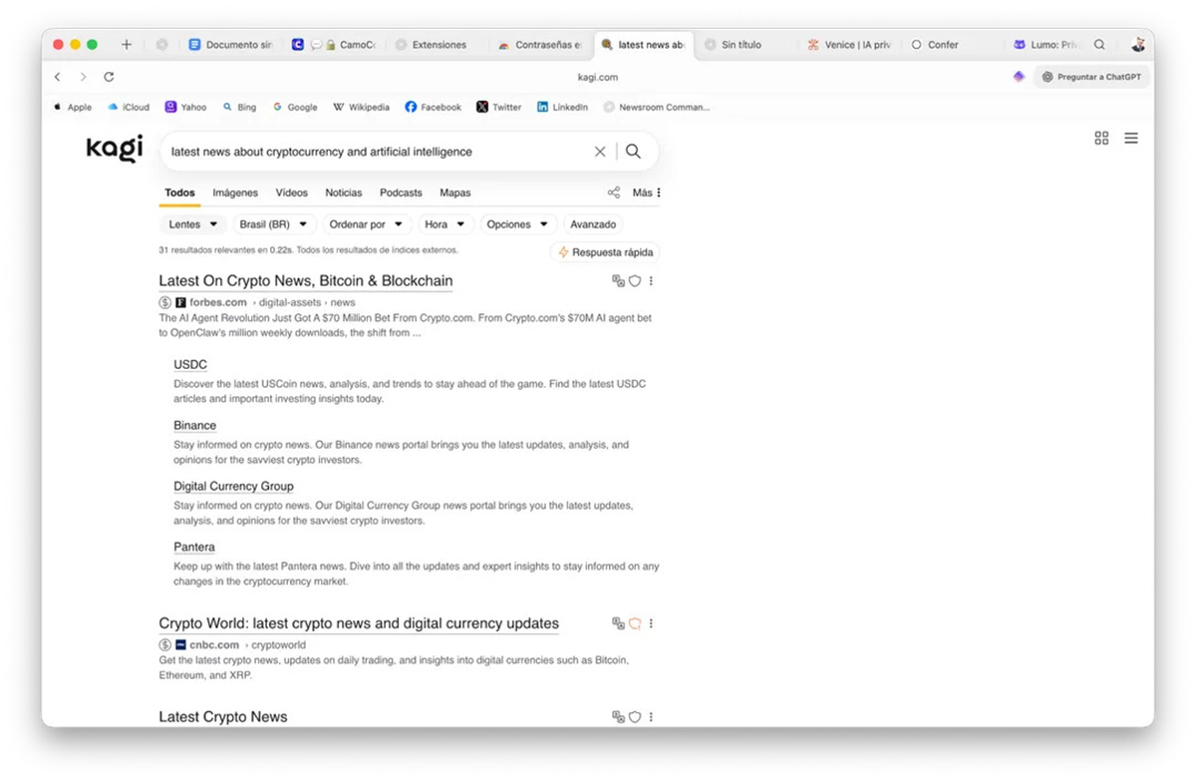Clear the search query with the X icon
The image size is (1196, 782).
pyautogui.click(x=600, y=152)
